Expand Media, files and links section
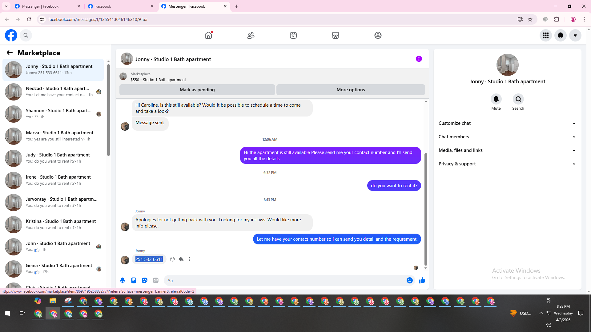Screen dimensions: 591x332 pos(507,150)
